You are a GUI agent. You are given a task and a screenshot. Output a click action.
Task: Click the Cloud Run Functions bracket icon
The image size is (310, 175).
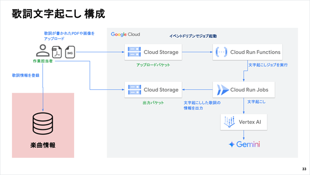tap(221, 52)
